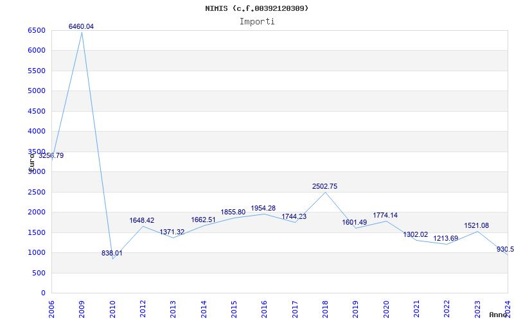The width and height of the screenshot is (514, 321).
Task: Click the 6500 y-axis tick label
Action: [x=36, y=30]
